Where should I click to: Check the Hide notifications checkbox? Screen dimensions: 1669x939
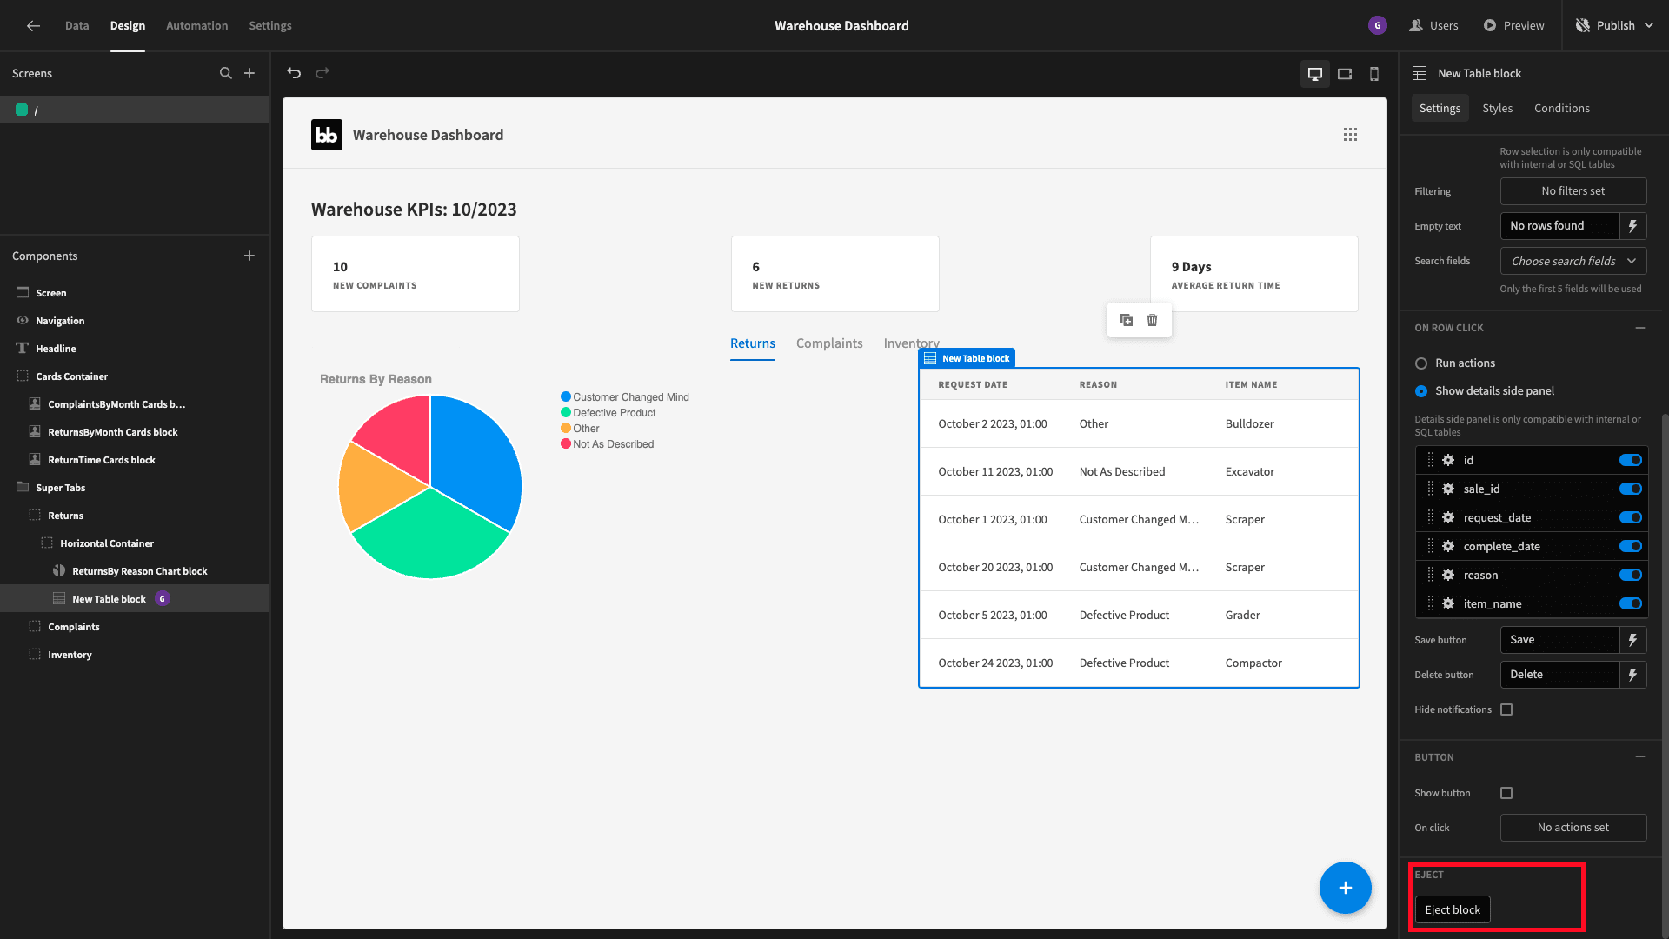pos(1506,709)
